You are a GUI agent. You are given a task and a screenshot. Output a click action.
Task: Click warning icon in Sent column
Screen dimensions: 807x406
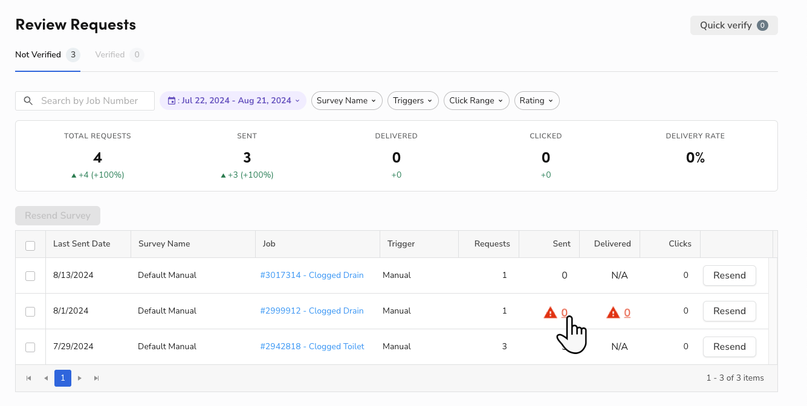click(550, 312)
